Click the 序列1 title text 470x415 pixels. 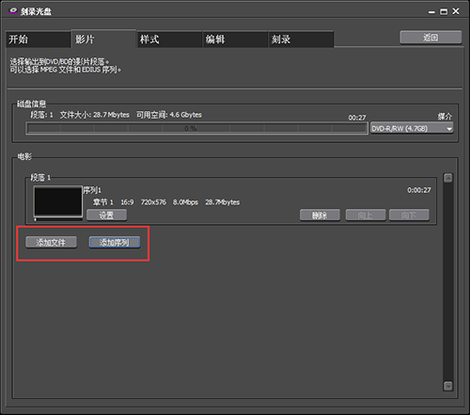tap(92, 190)
